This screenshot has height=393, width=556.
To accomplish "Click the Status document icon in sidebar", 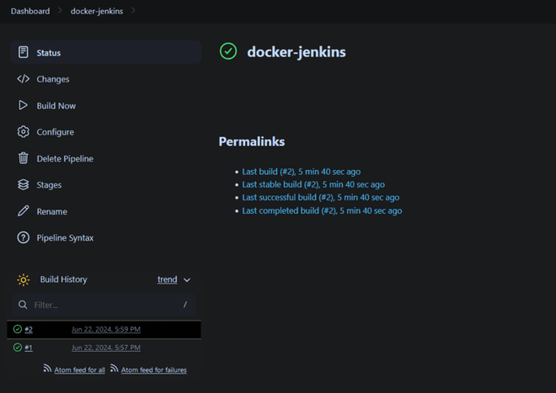I will coord(23,53).
